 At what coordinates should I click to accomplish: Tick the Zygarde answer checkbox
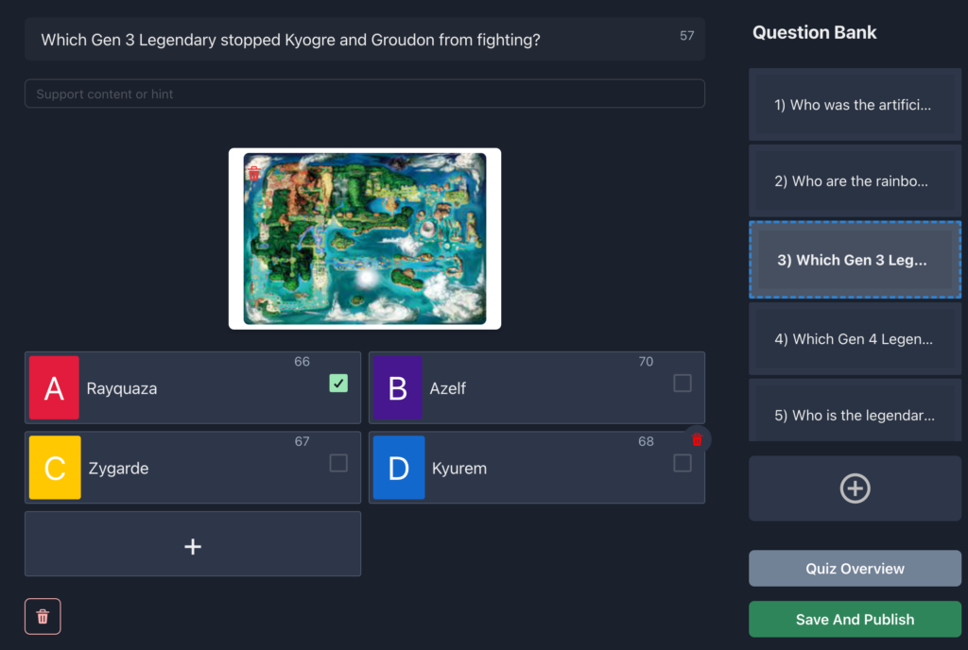pos(338,463)
